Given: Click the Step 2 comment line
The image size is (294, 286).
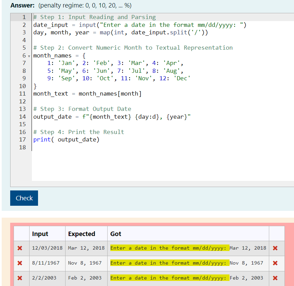Looking at the screenshot, I should 133,48.
